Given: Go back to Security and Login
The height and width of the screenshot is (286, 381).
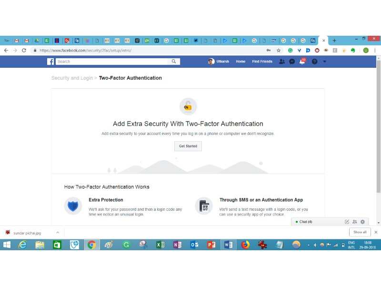Looking at the screenshot, I should click(x=72, y=78).
